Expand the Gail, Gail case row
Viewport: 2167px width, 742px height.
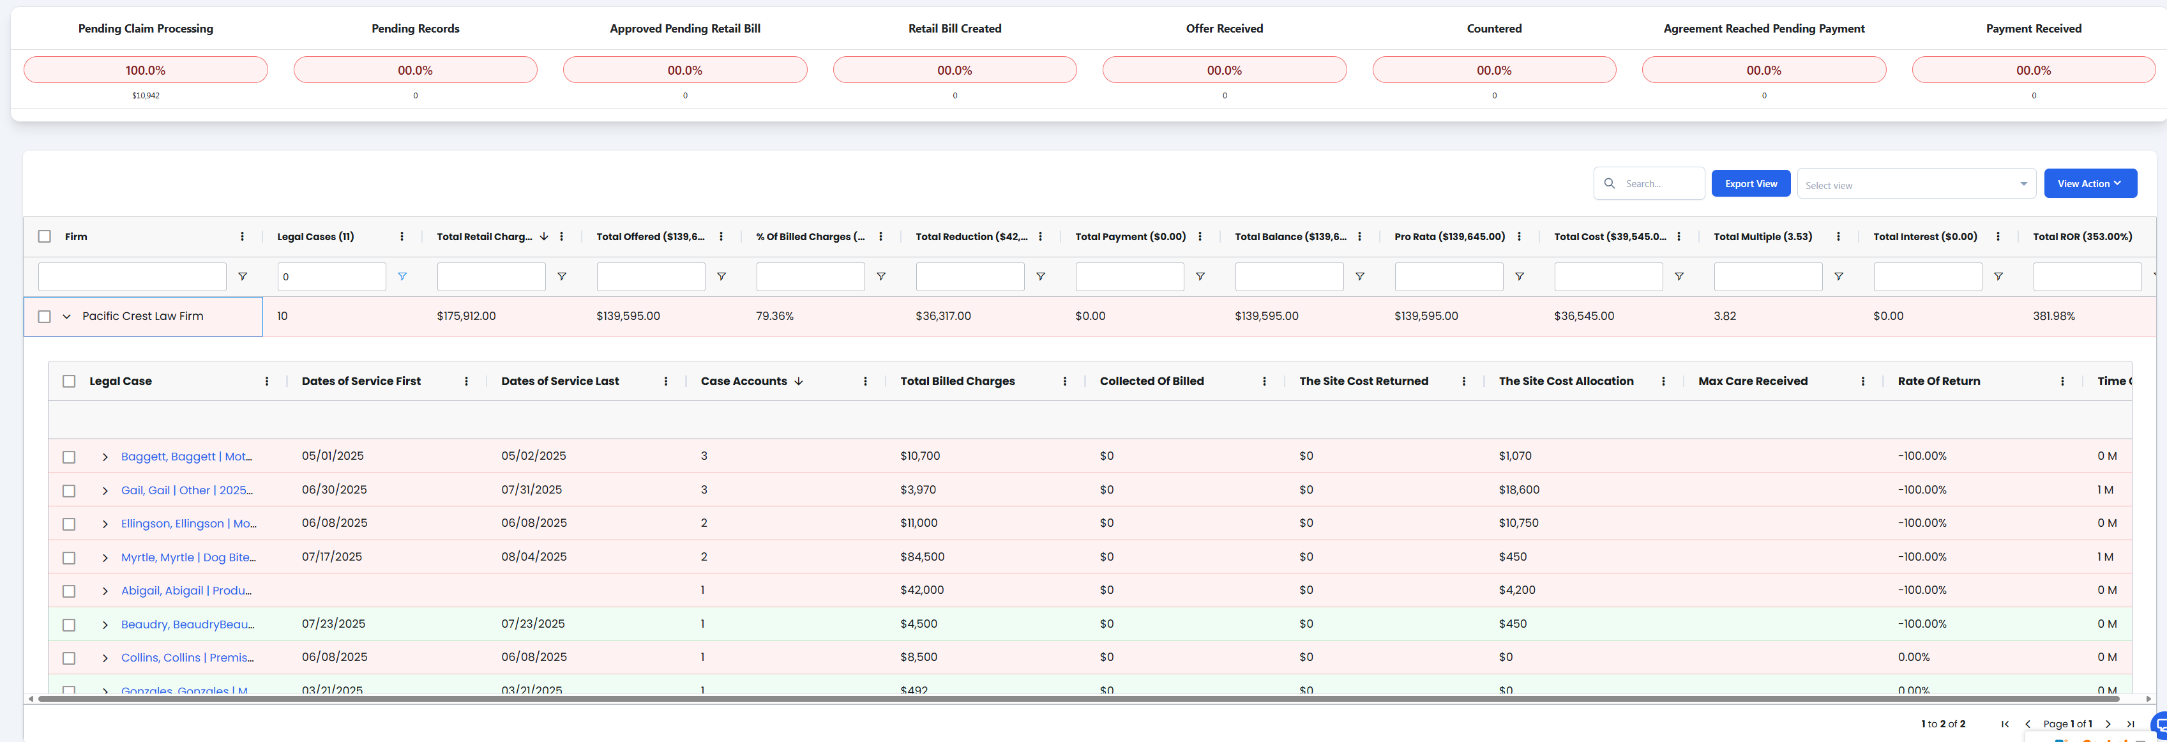(x=104, y=490)
